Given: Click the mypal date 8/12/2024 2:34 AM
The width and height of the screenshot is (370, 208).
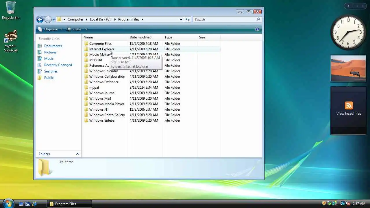Looking at the screenshot, I should pos(144,88).
